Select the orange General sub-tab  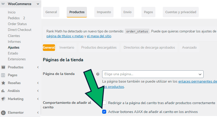pyautogui.click(x=49, y=47)
